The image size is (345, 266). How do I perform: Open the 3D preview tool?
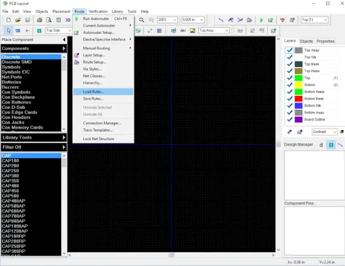(x=68, y=20)
